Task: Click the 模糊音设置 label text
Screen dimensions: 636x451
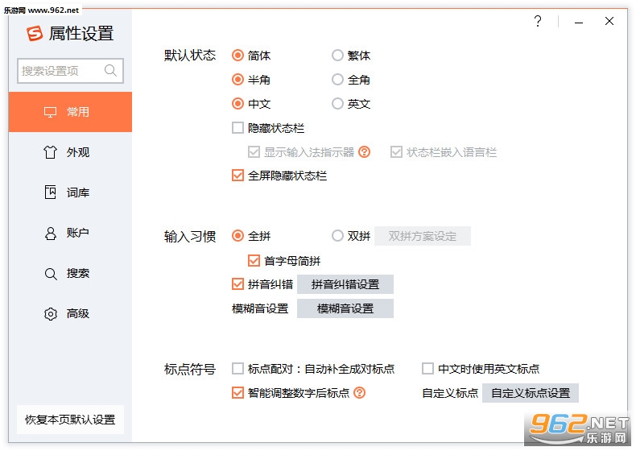Action: coord(260,309)
